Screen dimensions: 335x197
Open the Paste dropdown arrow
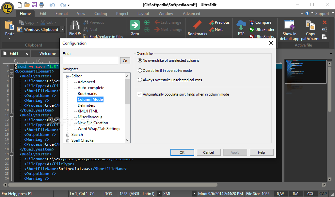coord(9,38)
